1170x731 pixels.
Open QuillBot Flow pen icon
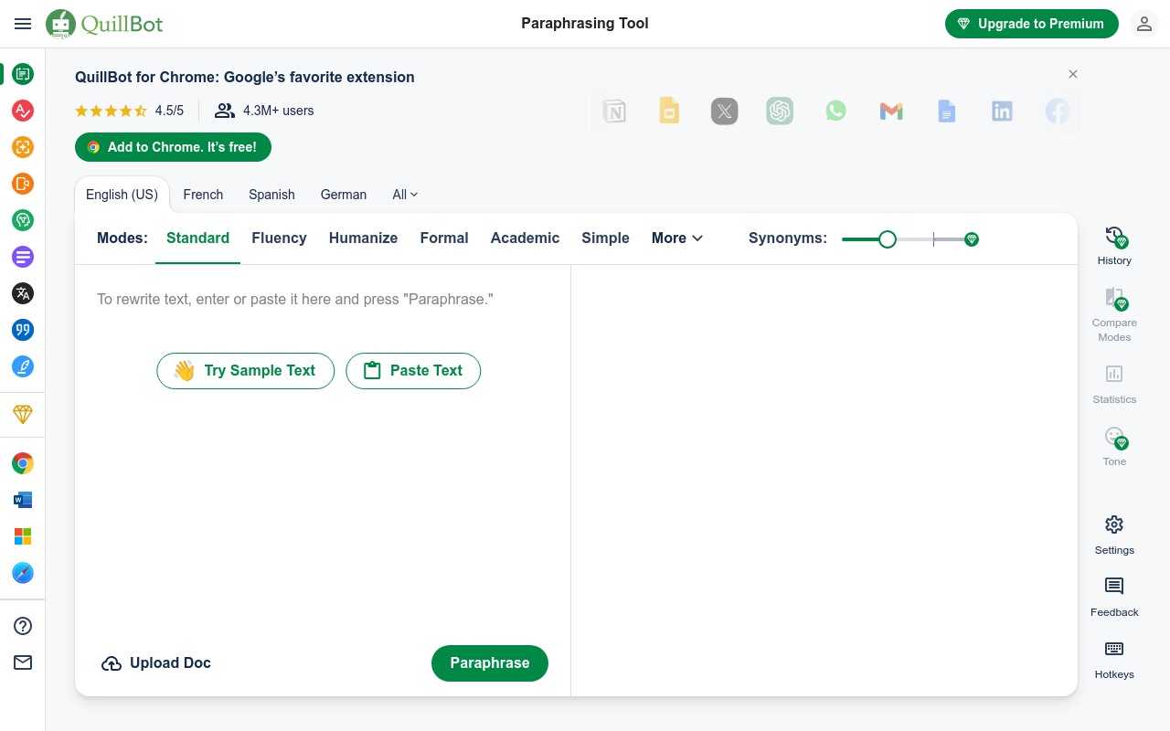[23, 366]
